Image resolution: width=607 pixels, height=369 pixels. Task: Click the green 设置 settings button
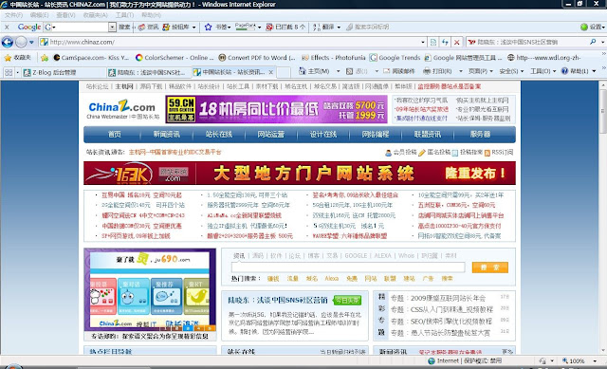(592, 27)
